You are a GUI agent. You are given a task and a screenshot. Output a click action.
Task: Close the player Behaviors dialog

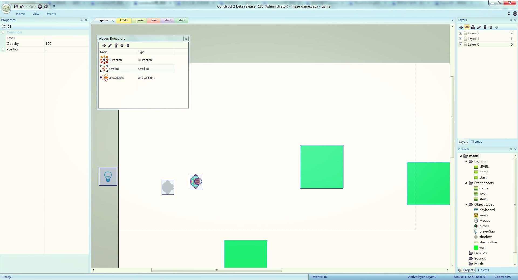pyautogui.click(x=186, y=39)
